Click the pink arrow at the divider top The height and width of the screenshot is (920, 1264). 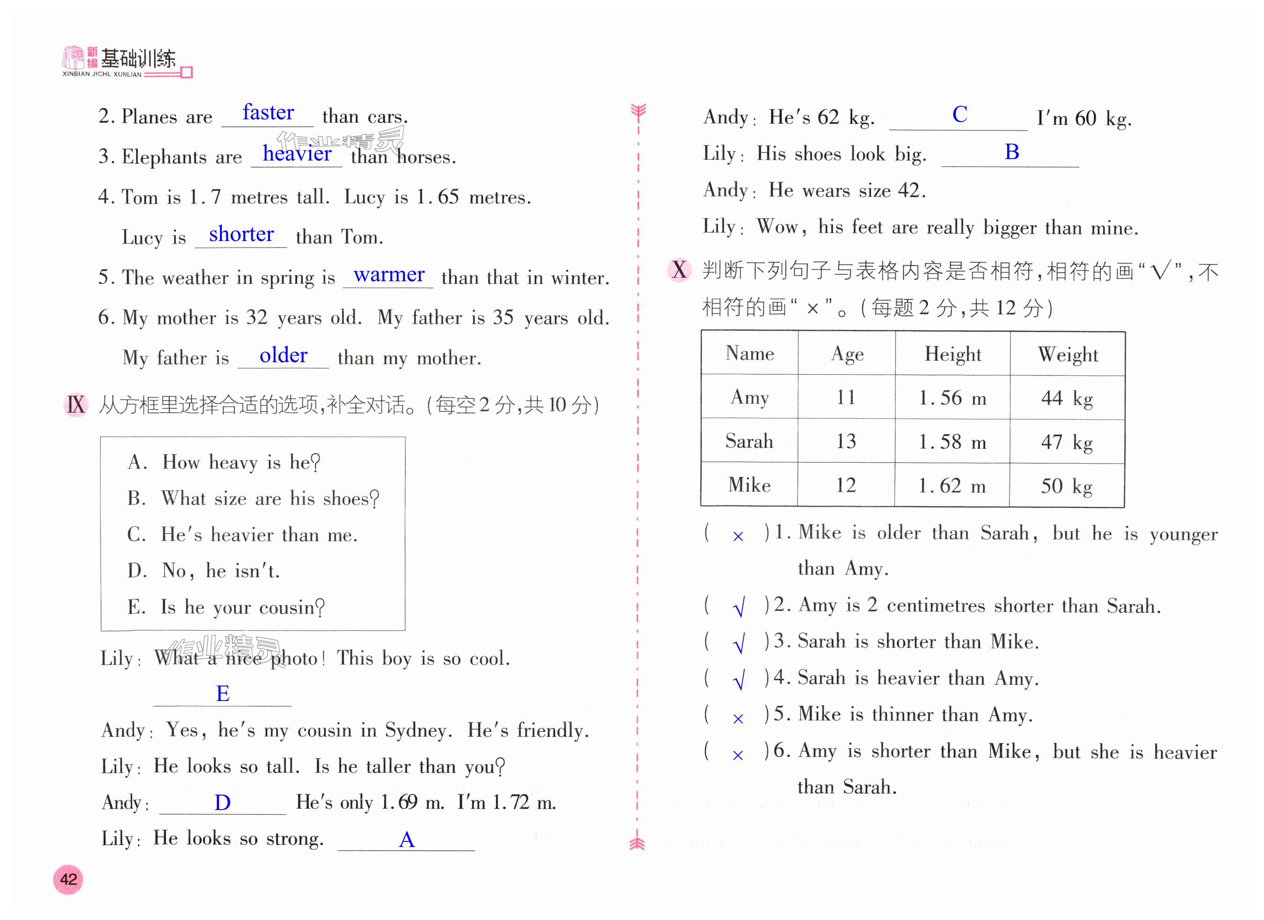coord(638,111)
